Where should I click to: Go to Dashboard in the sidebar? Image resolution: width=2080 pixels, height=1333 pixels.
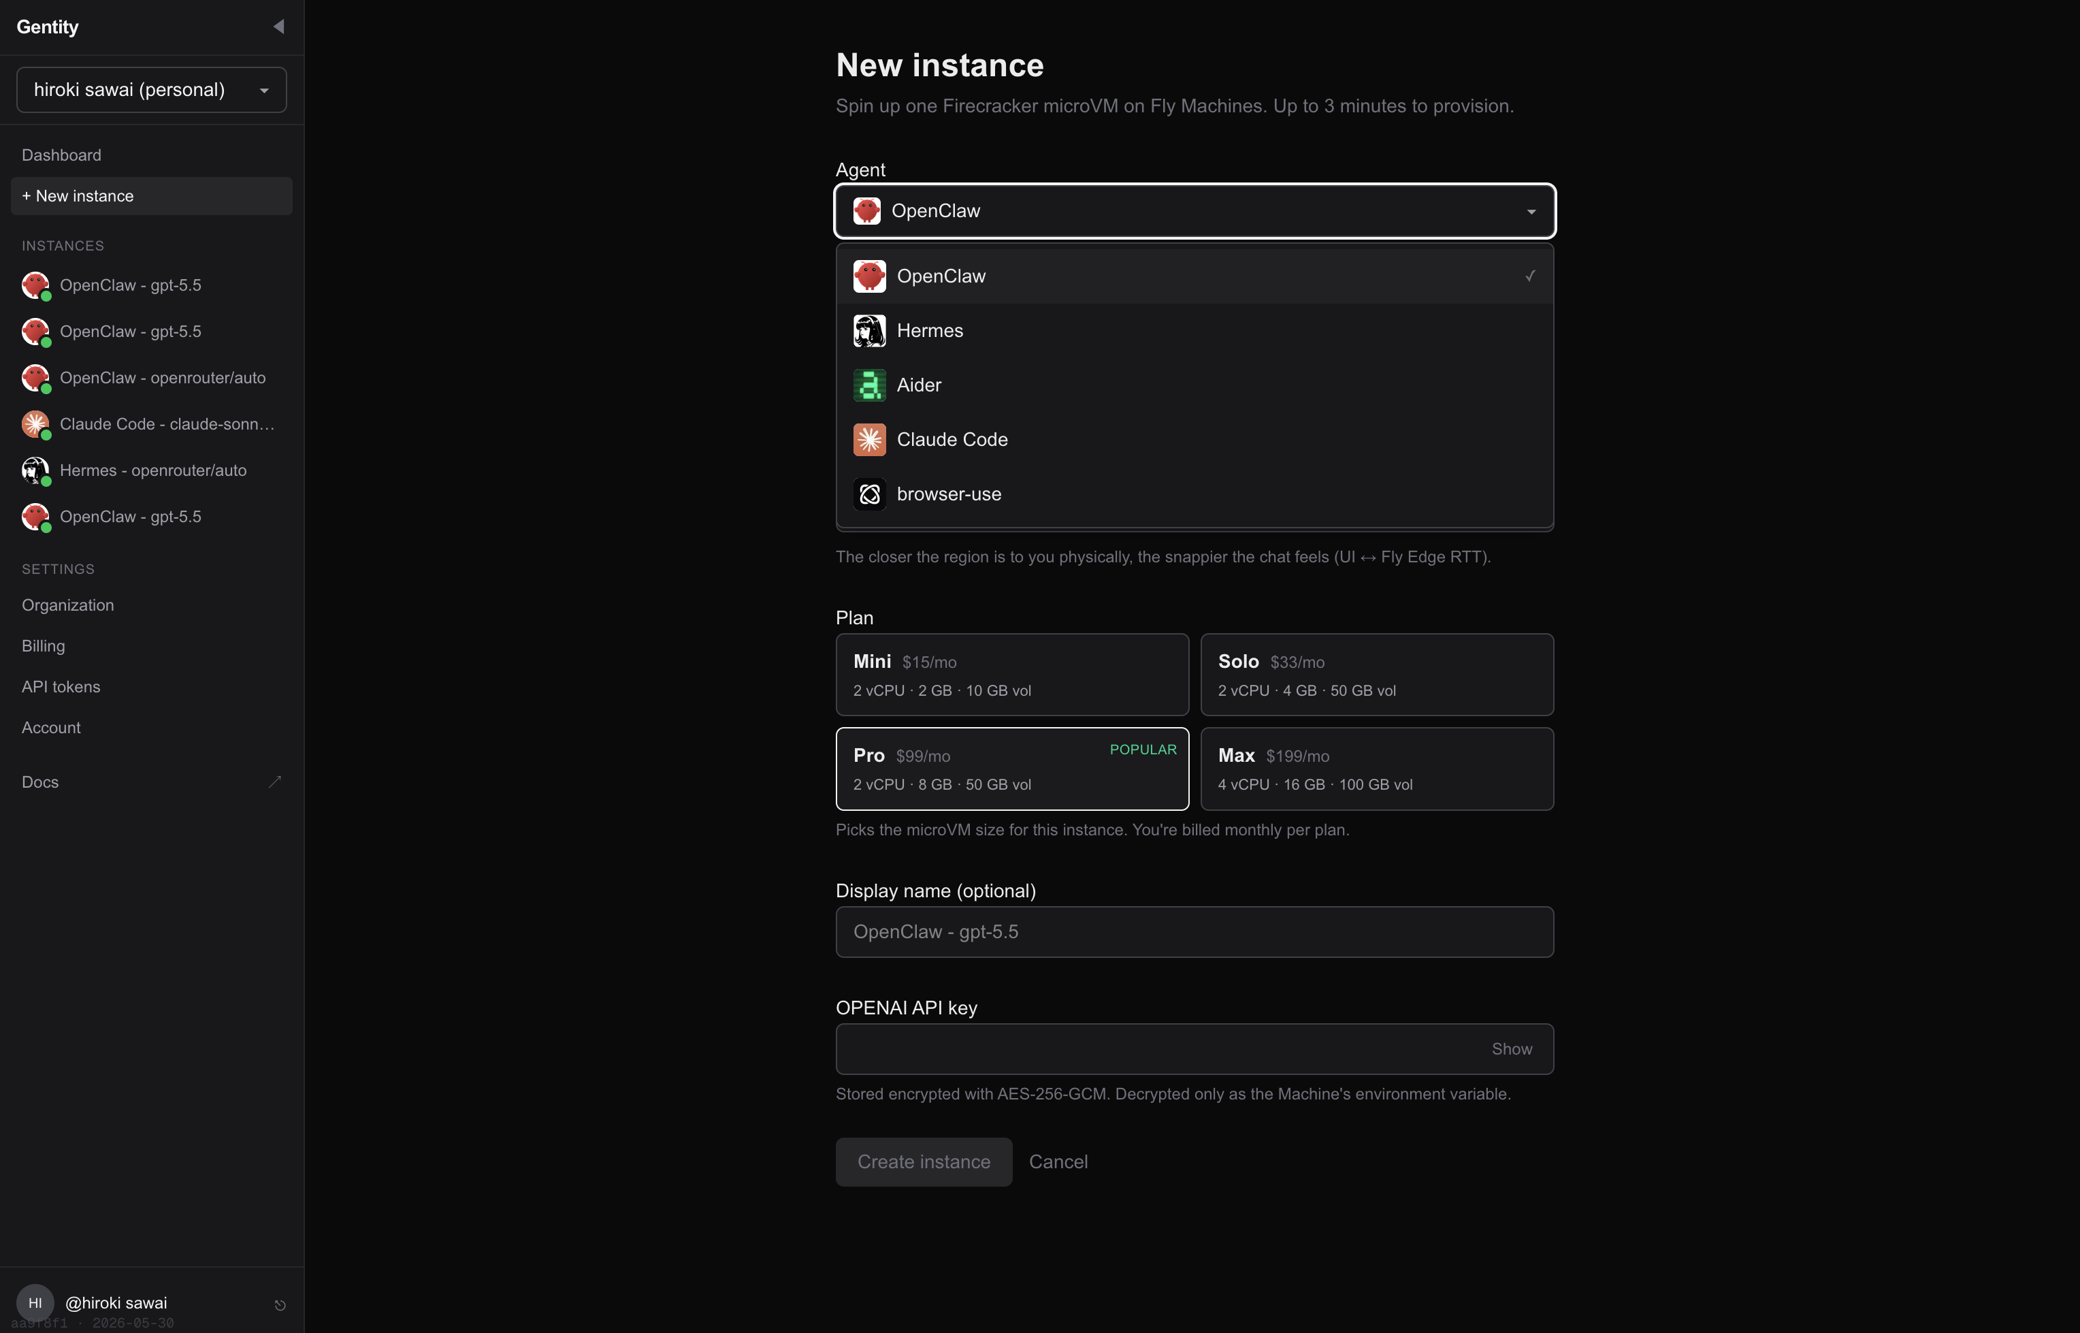pos(151,155)
